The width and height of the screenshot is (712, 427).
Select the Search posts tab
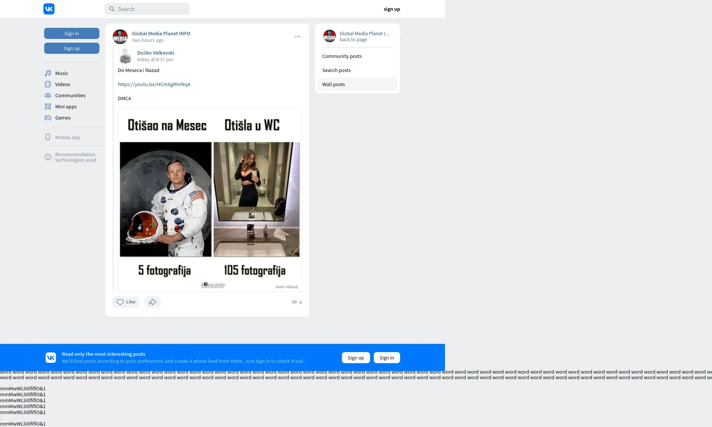[336, 70]
